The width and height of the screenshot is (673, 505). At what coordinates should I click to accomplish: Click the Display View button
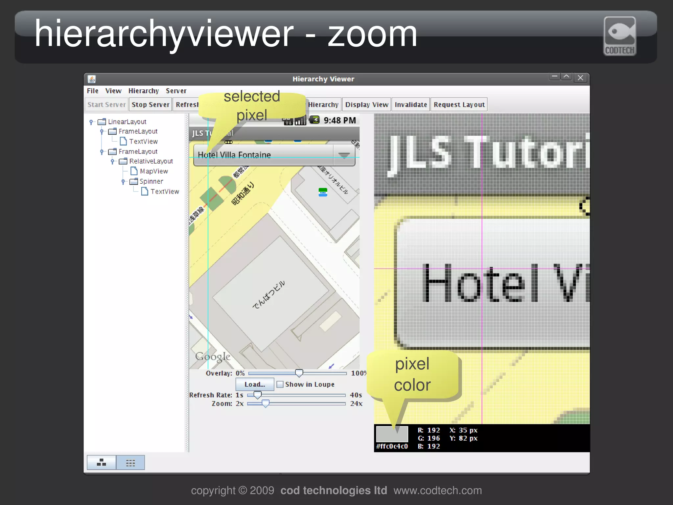point(367,104)
